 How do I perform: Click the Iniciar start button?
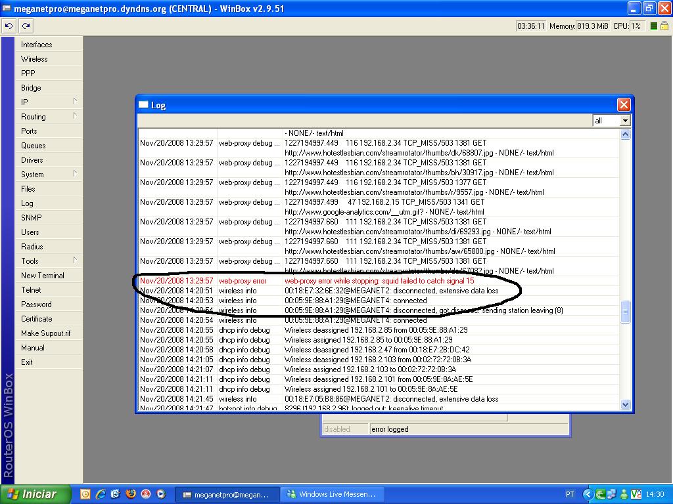tap(35, 494)
